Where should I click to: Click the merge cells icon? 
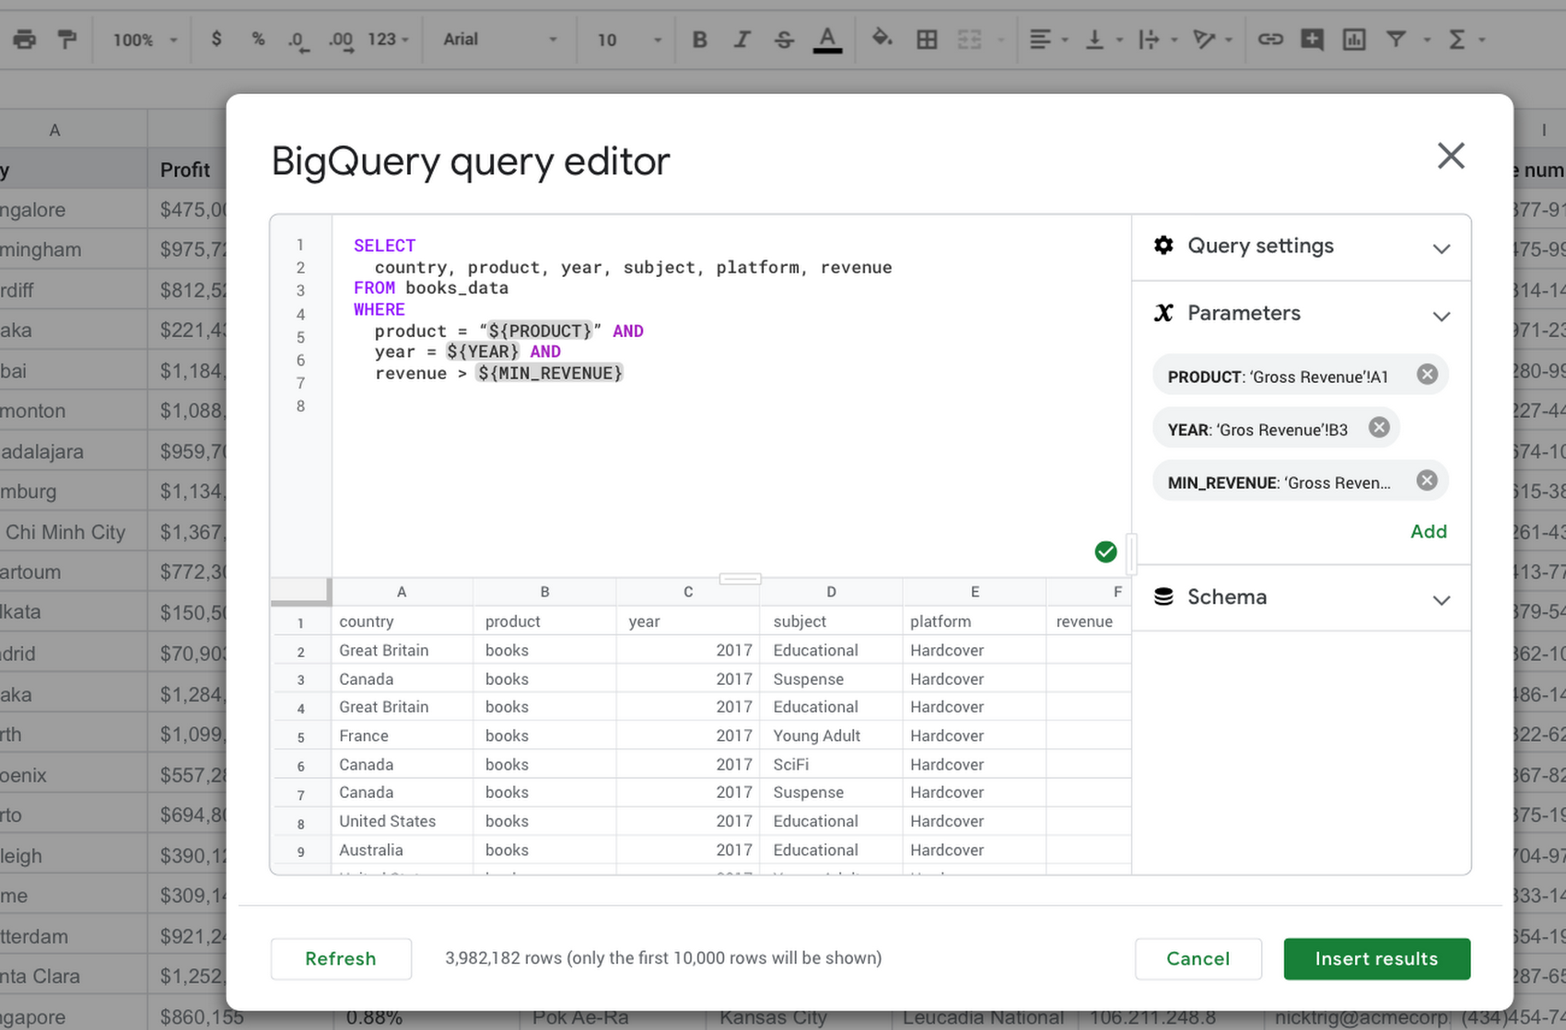point(969,40)
